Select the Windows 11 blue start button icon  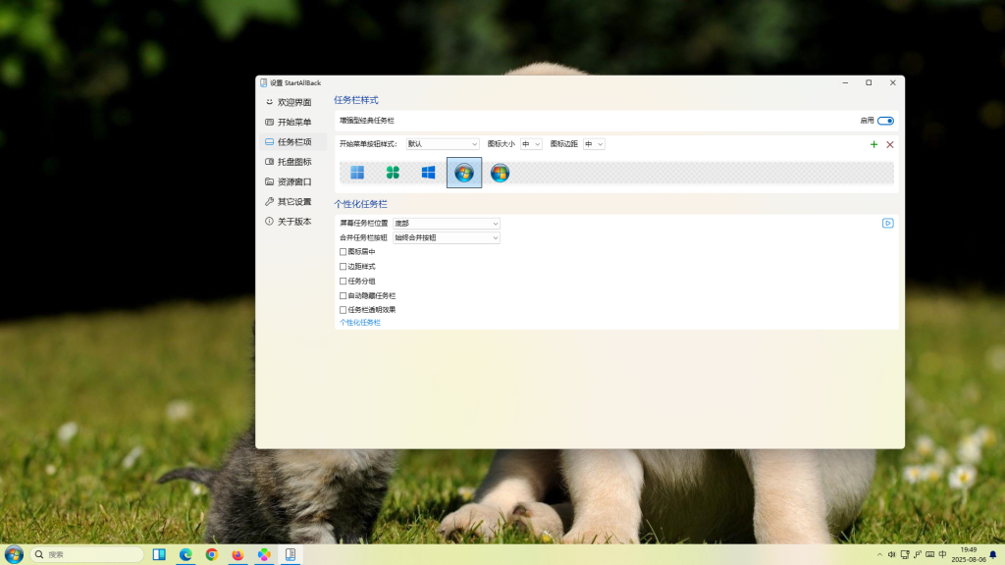click(x=357, y=173)
